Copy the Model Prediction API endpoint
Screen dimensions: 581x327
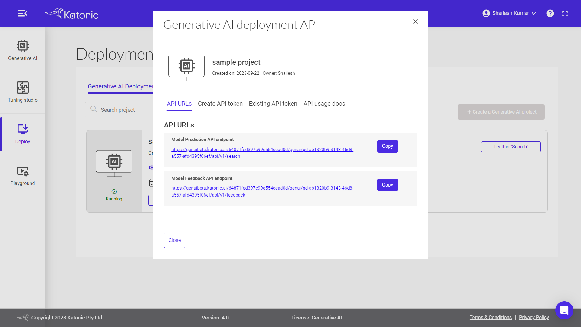click(387, 146)
